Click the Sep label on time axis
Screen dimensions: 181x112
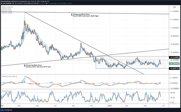point(73,106)
